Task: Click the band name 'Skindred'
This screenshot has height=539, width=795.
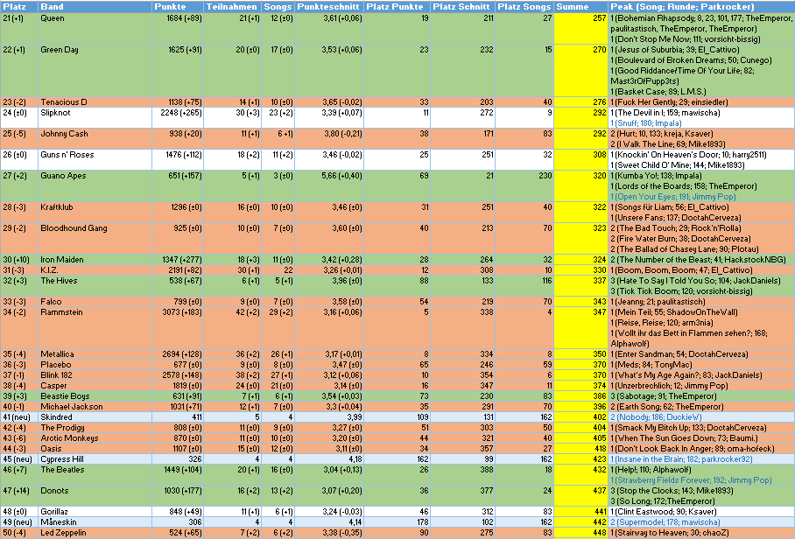Action: click(x=56, y=416)
